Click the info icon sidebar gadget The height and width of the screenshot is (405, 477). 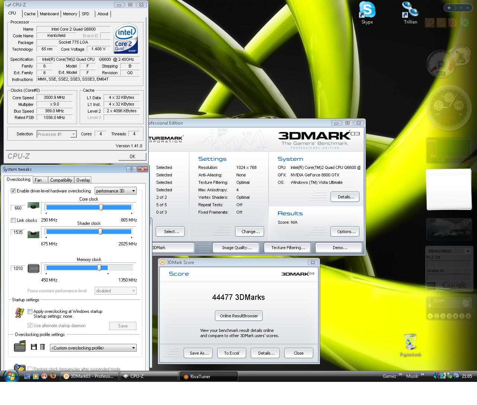[453, 23]
